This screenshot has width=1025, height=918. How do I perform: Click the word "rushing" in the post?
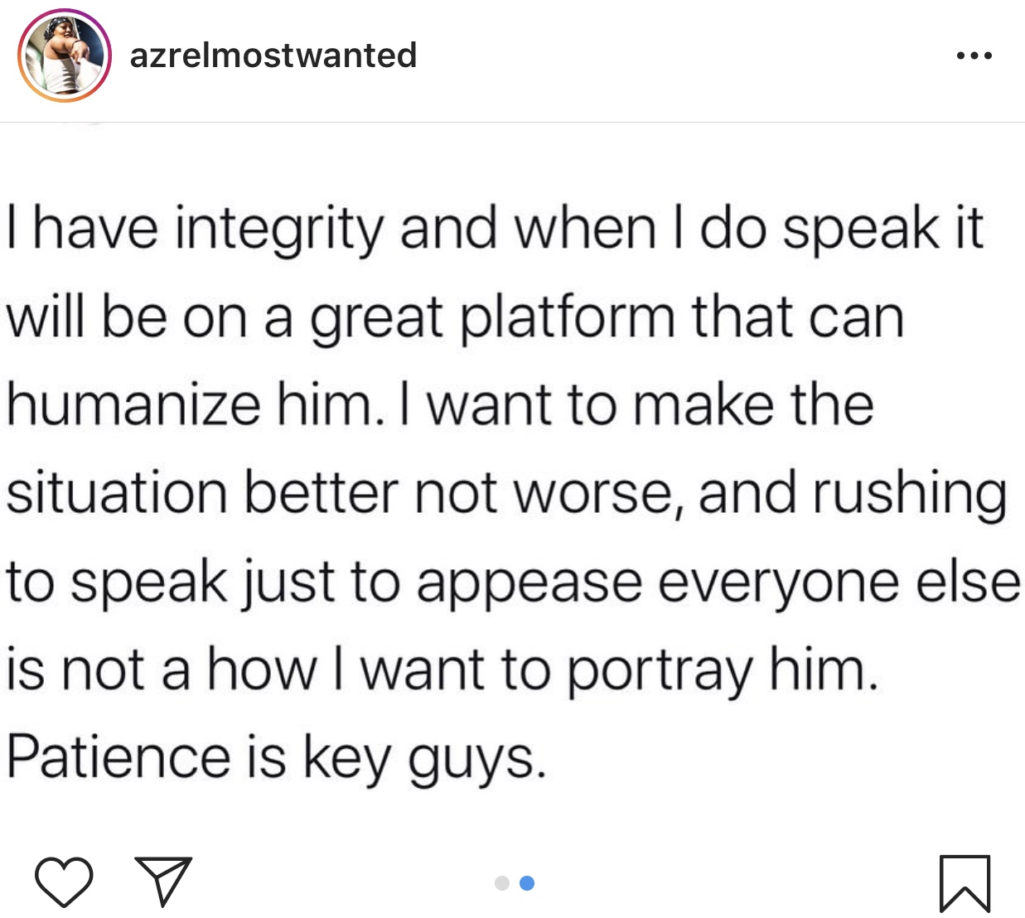pyautogui.click(x=909, y=494)
